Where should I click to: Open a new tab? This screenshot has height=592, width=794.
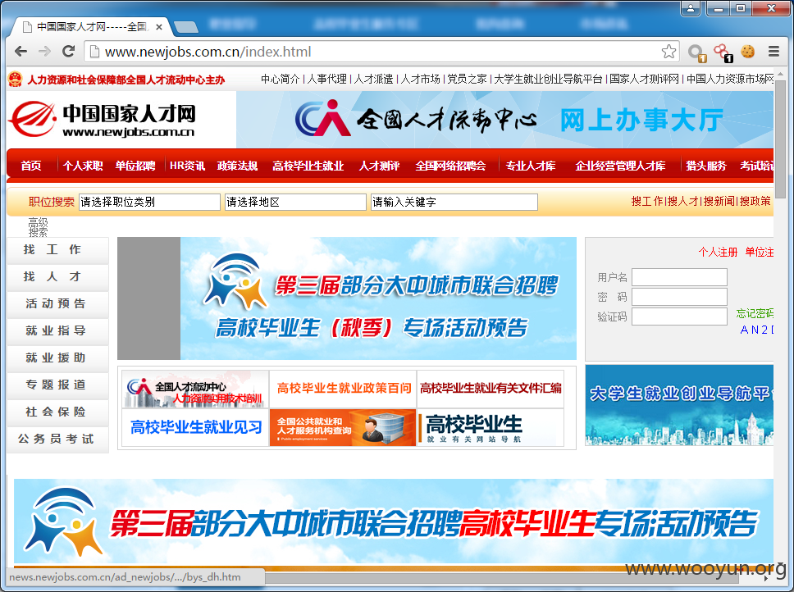[x=186, y=27]
